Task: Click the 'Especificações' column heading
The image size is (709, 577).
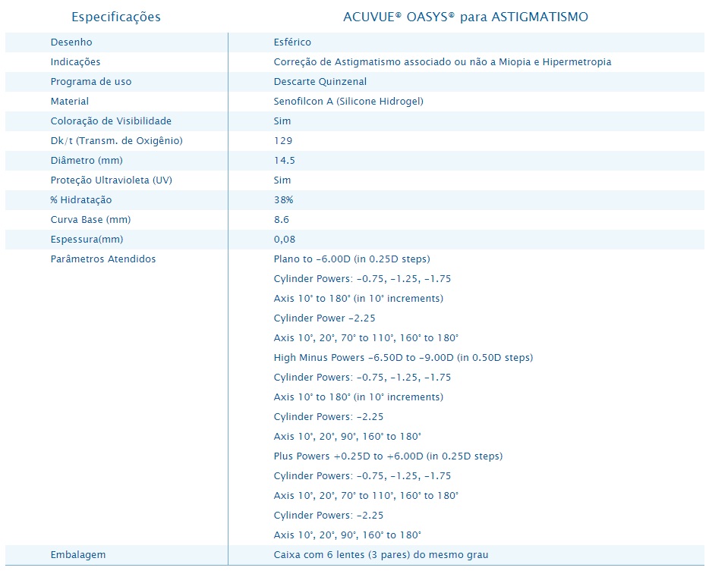Action: [116, 17]
